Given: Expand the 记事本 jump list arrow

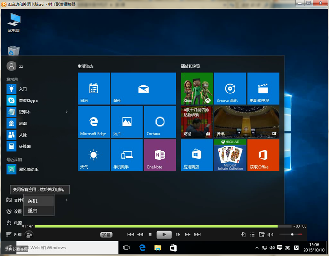Looking at the screenshot, I should (67, 112).
